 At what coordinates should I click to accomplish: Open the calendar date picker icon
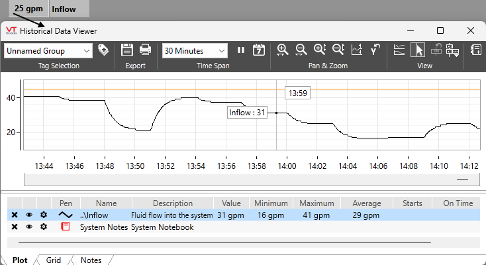click(x=259, y=50)
